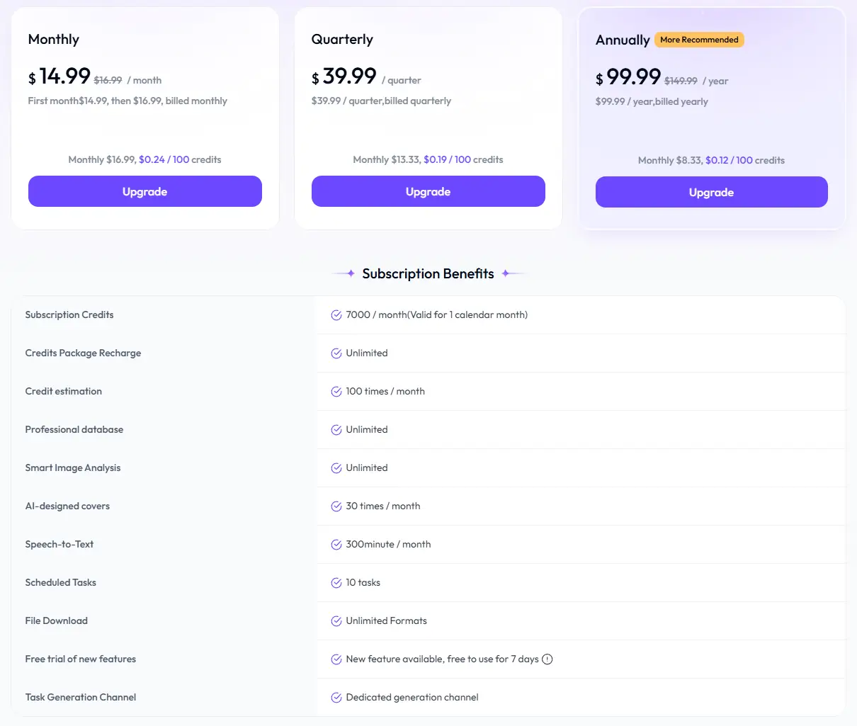
Task: Click the More Recommended badge
Action: pos(699,40)
